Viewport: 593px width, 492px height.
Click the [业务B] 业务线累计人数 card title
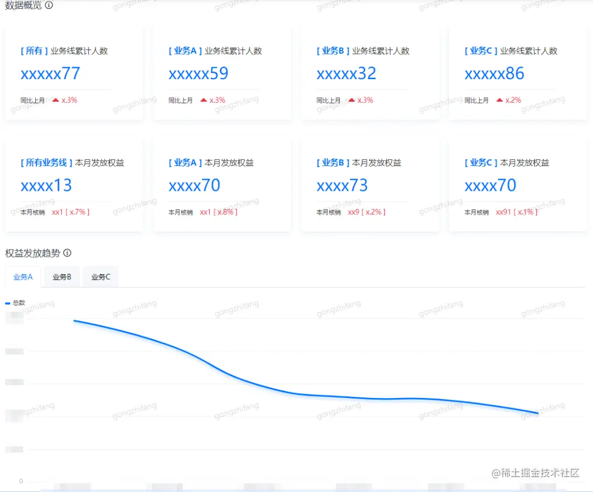[x=363, y=51]
